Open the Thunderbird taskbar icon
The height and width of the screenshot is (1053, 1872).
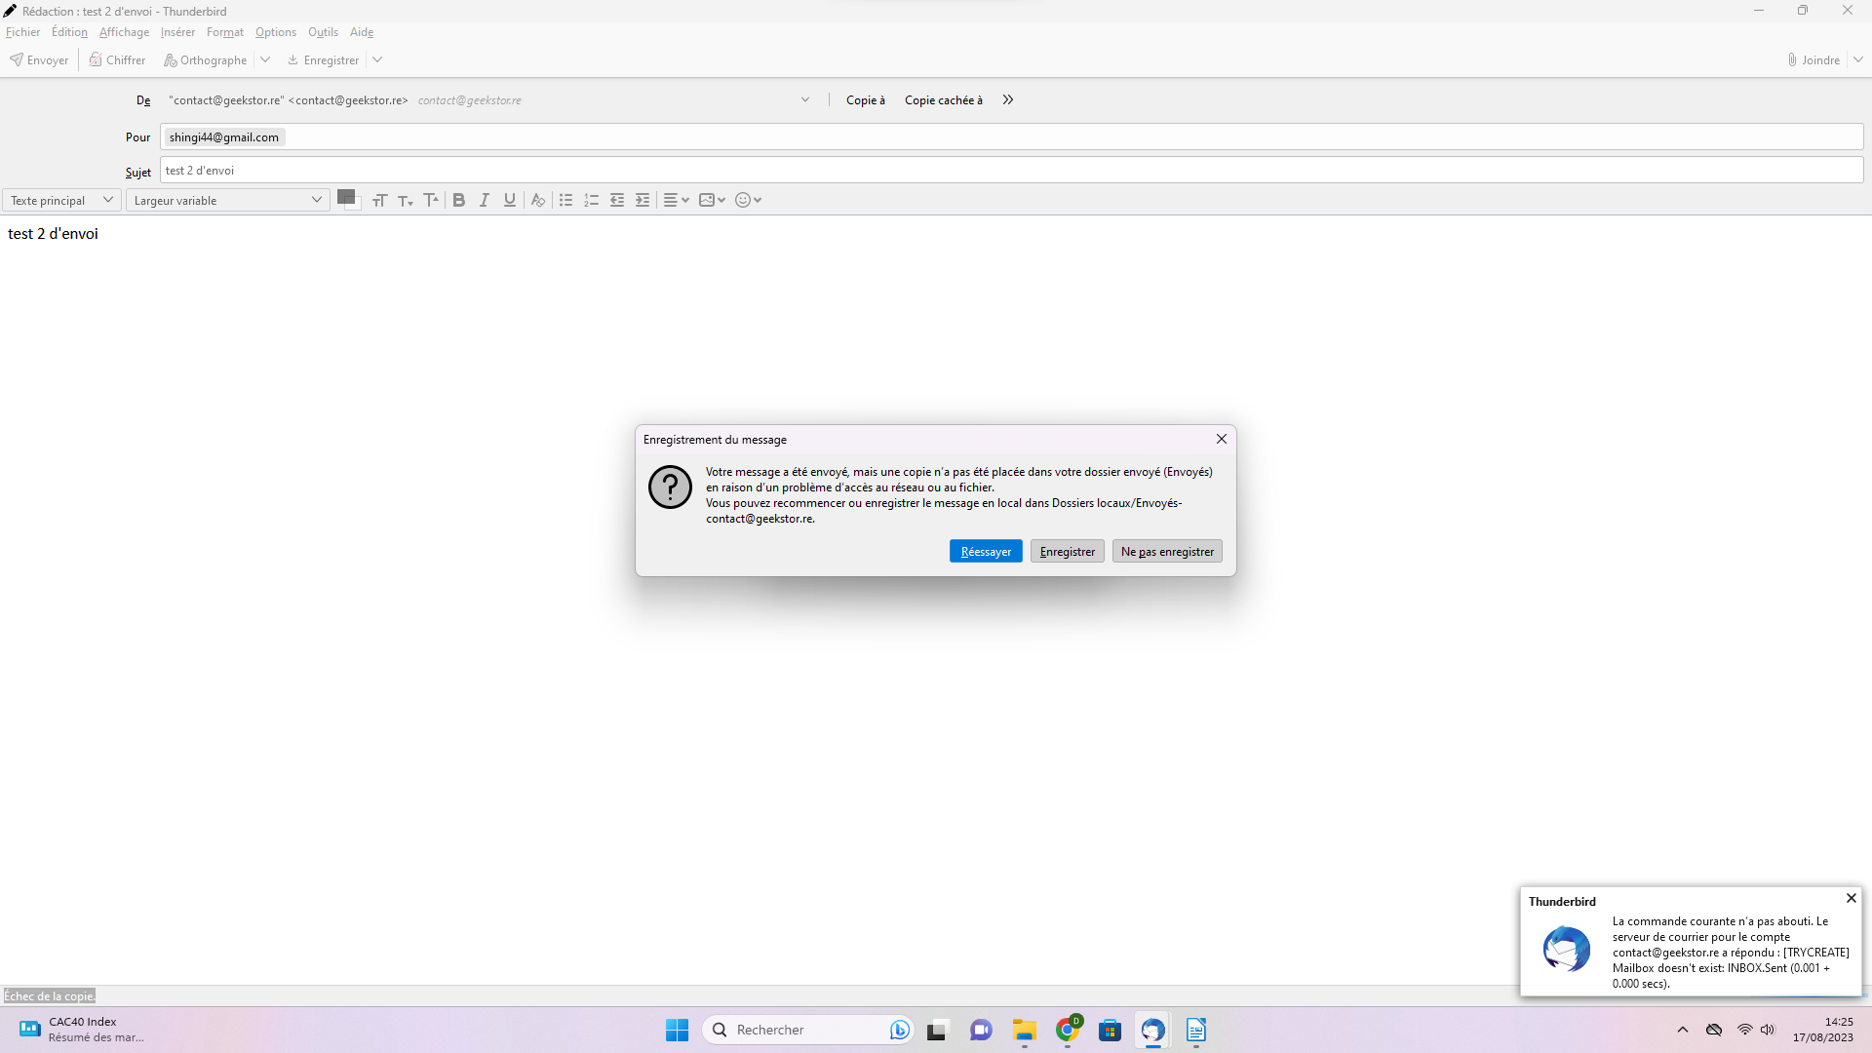(1152, 1030)
